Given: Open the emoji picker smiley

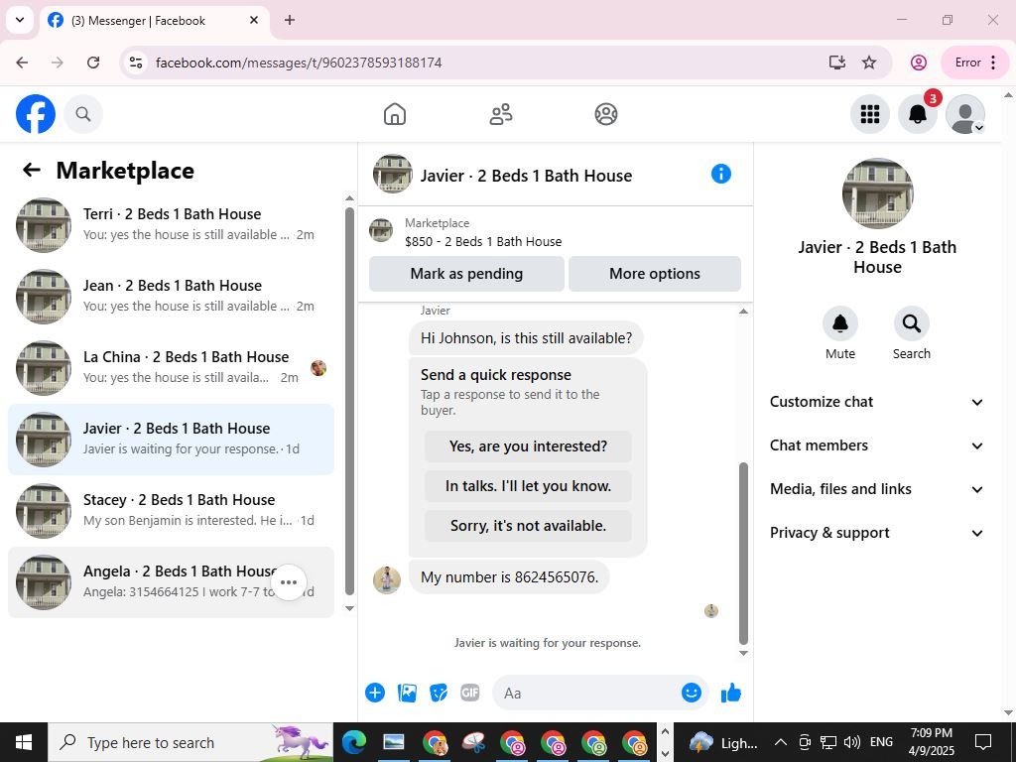Looking at the screenshot, I should coord(692,693).
